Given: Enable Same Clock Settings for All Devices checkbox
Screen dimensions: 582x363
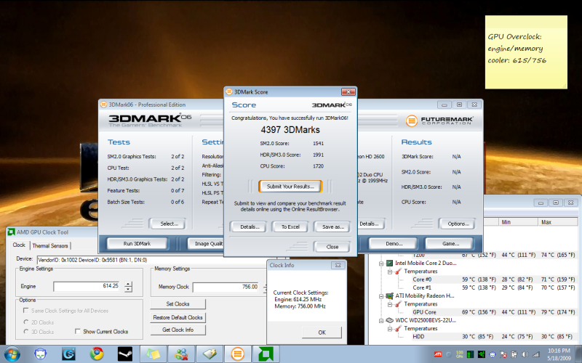Looking at the screenshot, I should [25, 311].
